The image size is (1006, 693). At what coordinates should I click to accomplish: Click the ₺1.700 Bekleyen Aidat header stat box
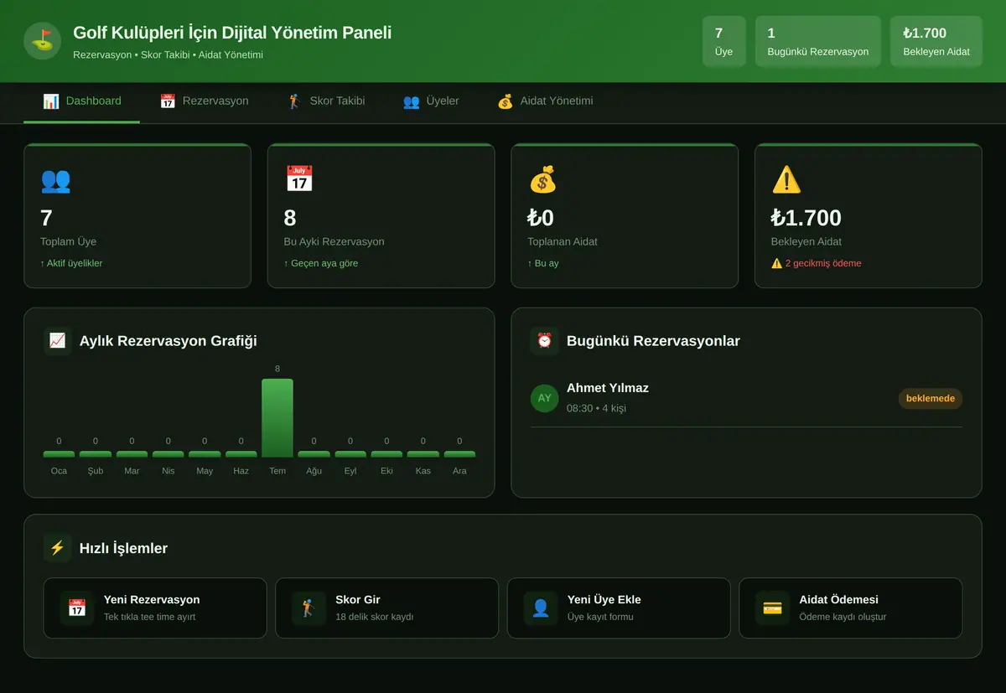click(x=936, y=41)
